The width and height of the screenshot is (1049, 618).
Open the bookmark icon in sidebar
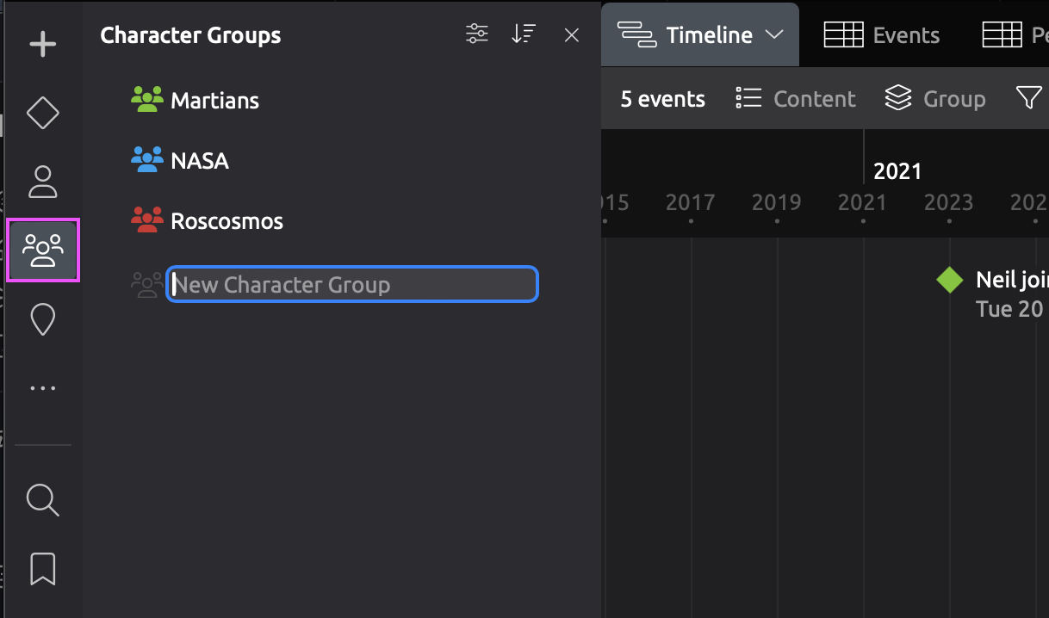(42, 569)
